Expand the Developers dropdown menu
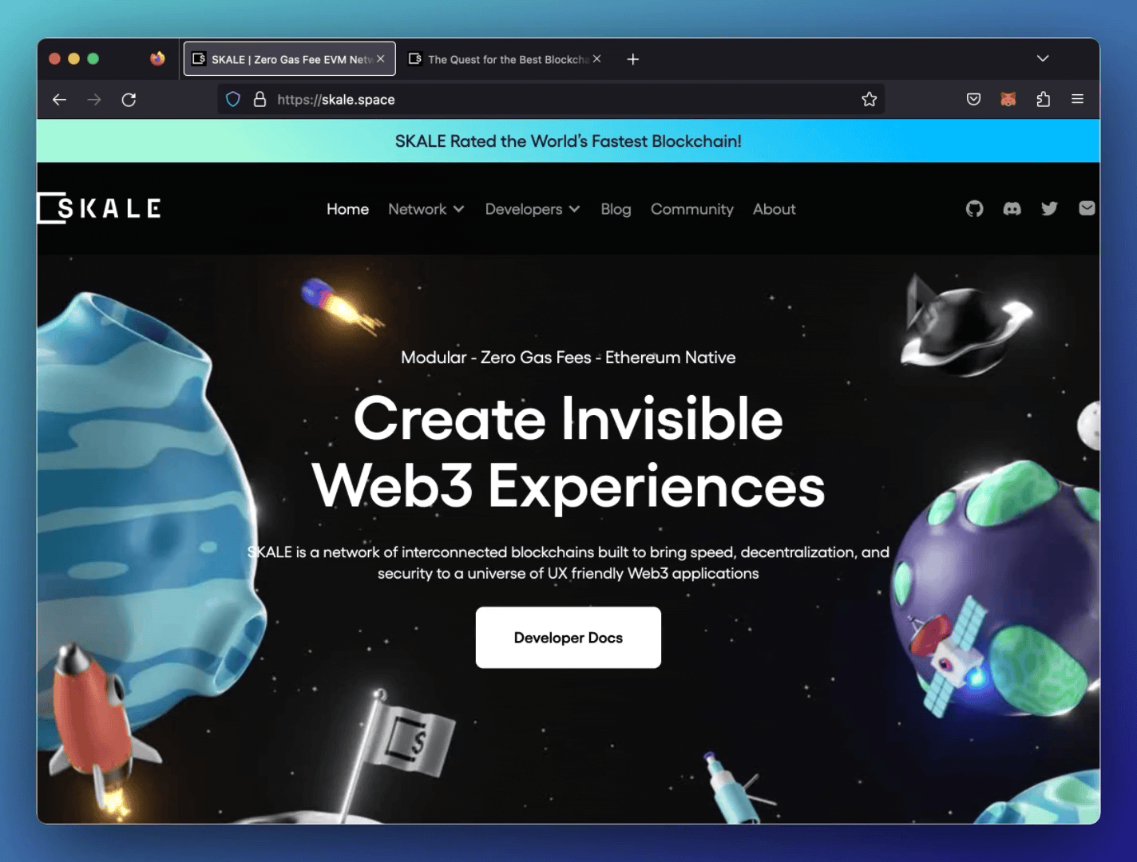The height and width of the screenshot is (862, 1137). click(x=533, y=209)
